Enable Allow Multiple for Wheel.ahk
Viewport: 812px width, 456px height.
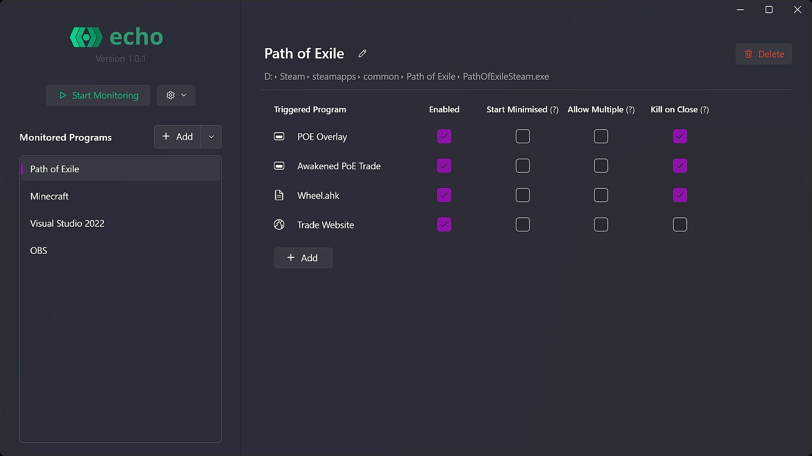(x=601, y=195)
